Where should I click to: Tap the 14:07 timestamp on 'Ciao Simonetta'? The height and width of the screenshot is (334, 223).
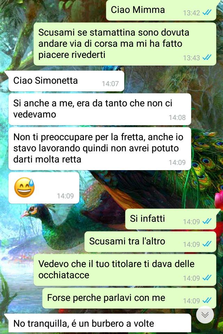[x=110, y=84]
